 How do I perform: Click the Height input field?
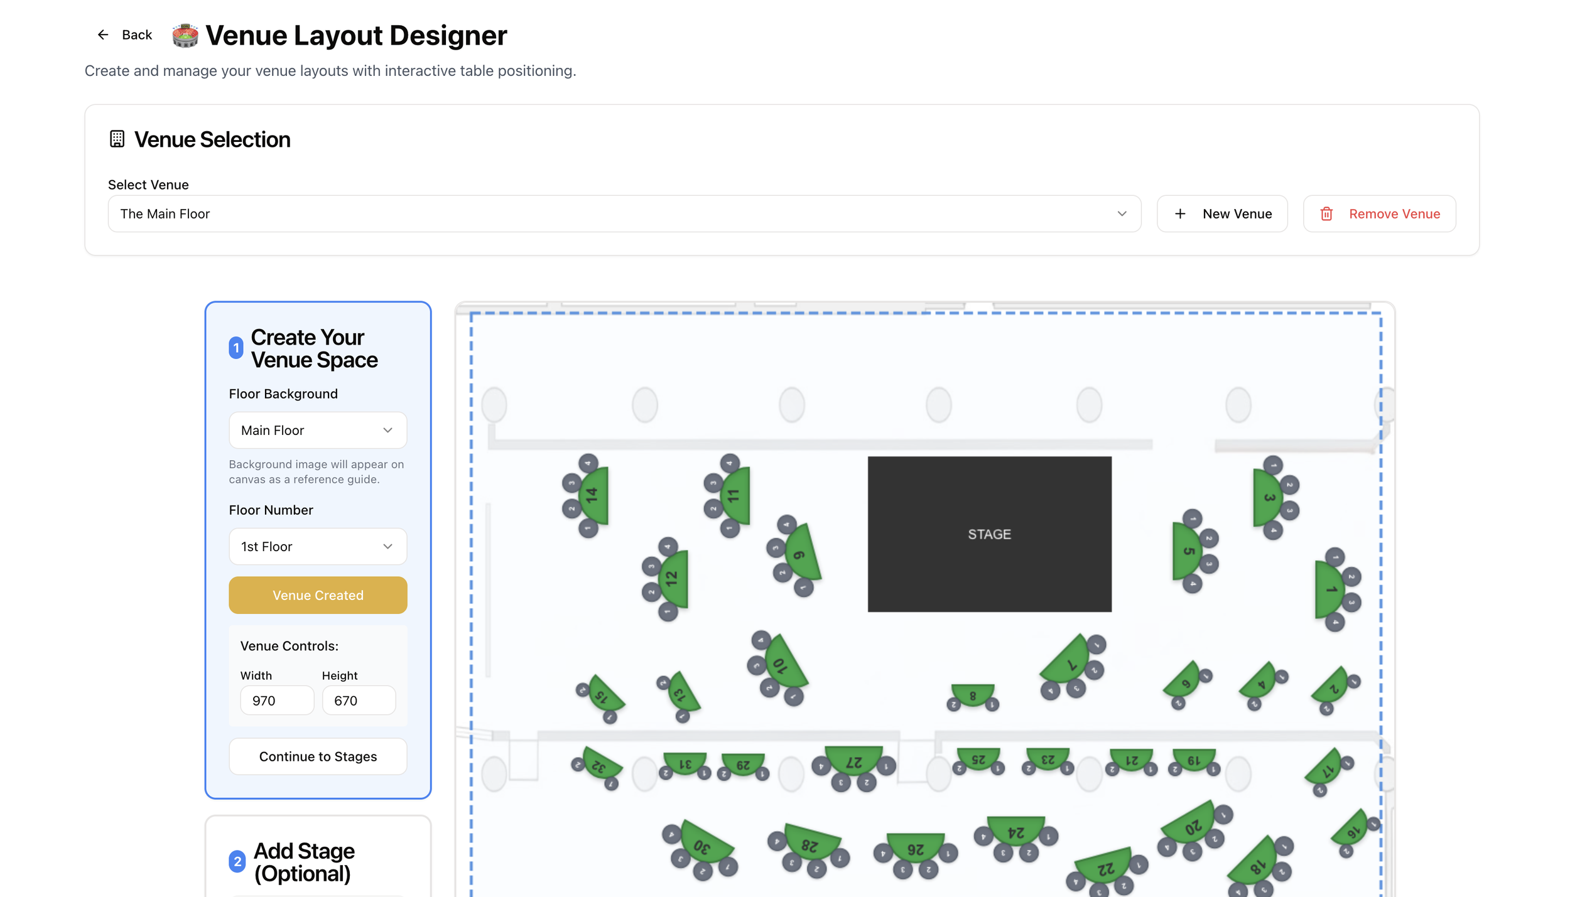click(x=359, y=700)
